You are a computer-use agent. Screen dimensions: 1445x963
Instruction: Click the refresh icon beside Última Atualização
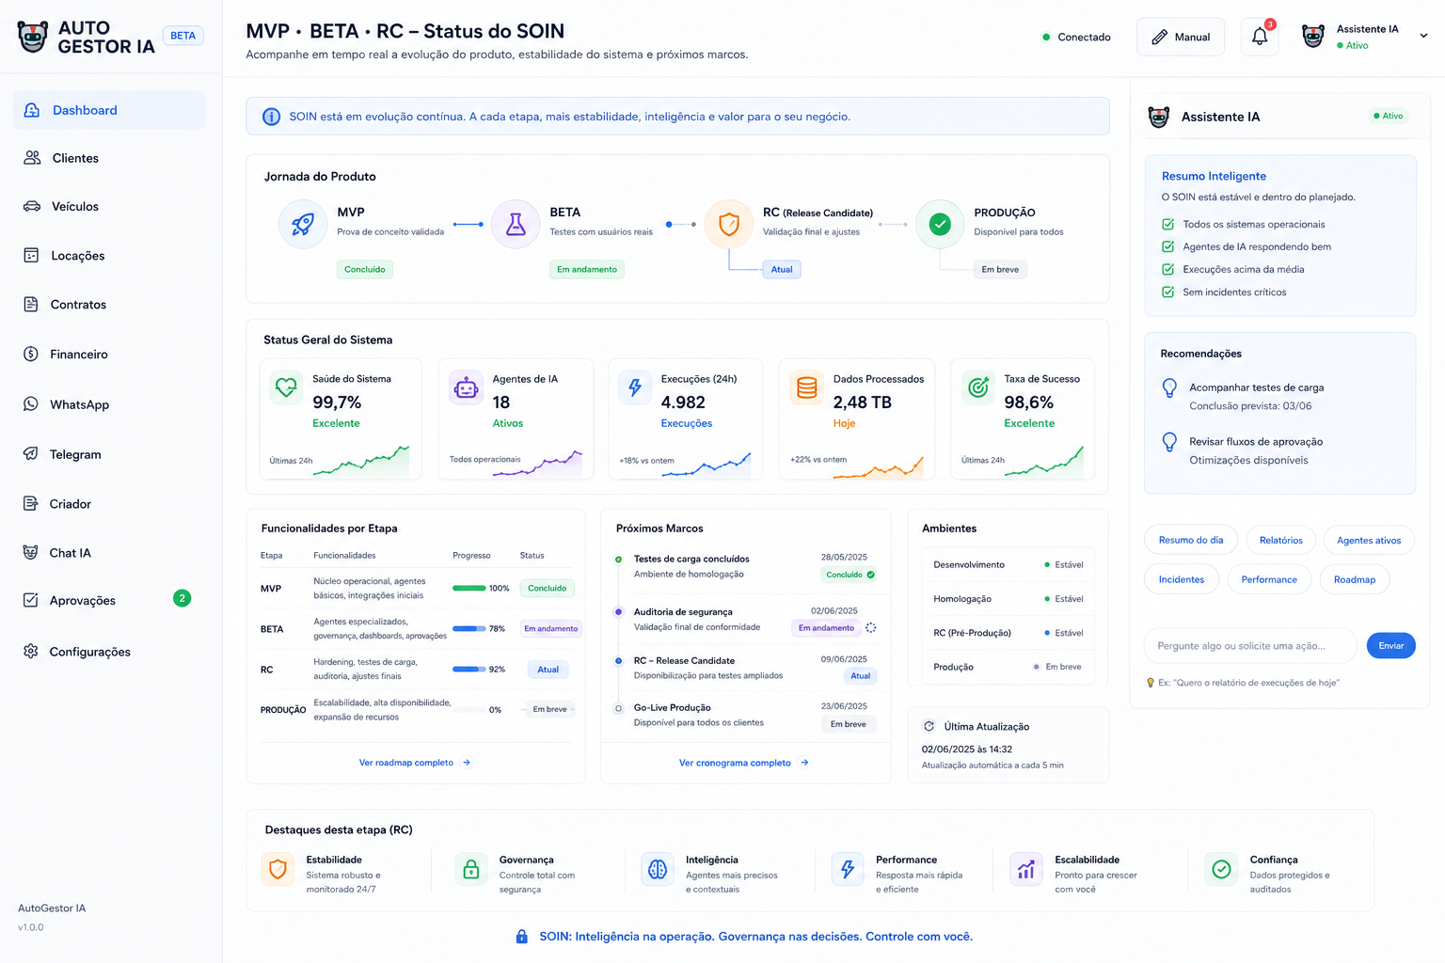[x=929, y=726]
